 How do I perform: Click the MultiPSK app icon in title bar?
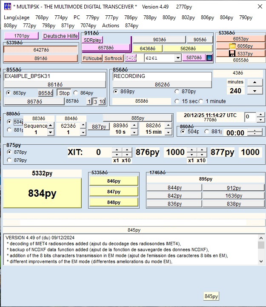point(7,7)
